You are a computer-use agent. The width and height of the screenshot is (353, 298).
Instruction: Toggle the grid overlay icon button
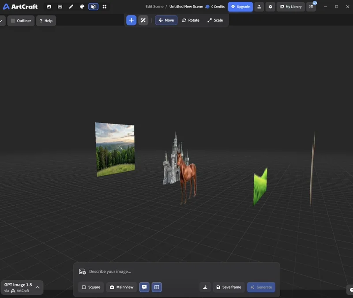click(x=157, y=287)
